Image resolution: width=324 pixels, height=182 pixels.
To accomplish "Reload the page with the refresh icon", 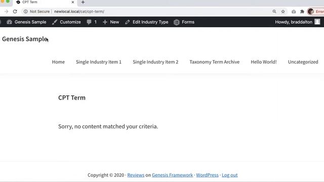I will point(15,12).
